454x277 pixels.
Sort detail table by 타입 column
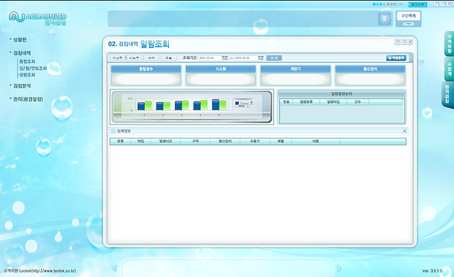click(x=141, y=141)
